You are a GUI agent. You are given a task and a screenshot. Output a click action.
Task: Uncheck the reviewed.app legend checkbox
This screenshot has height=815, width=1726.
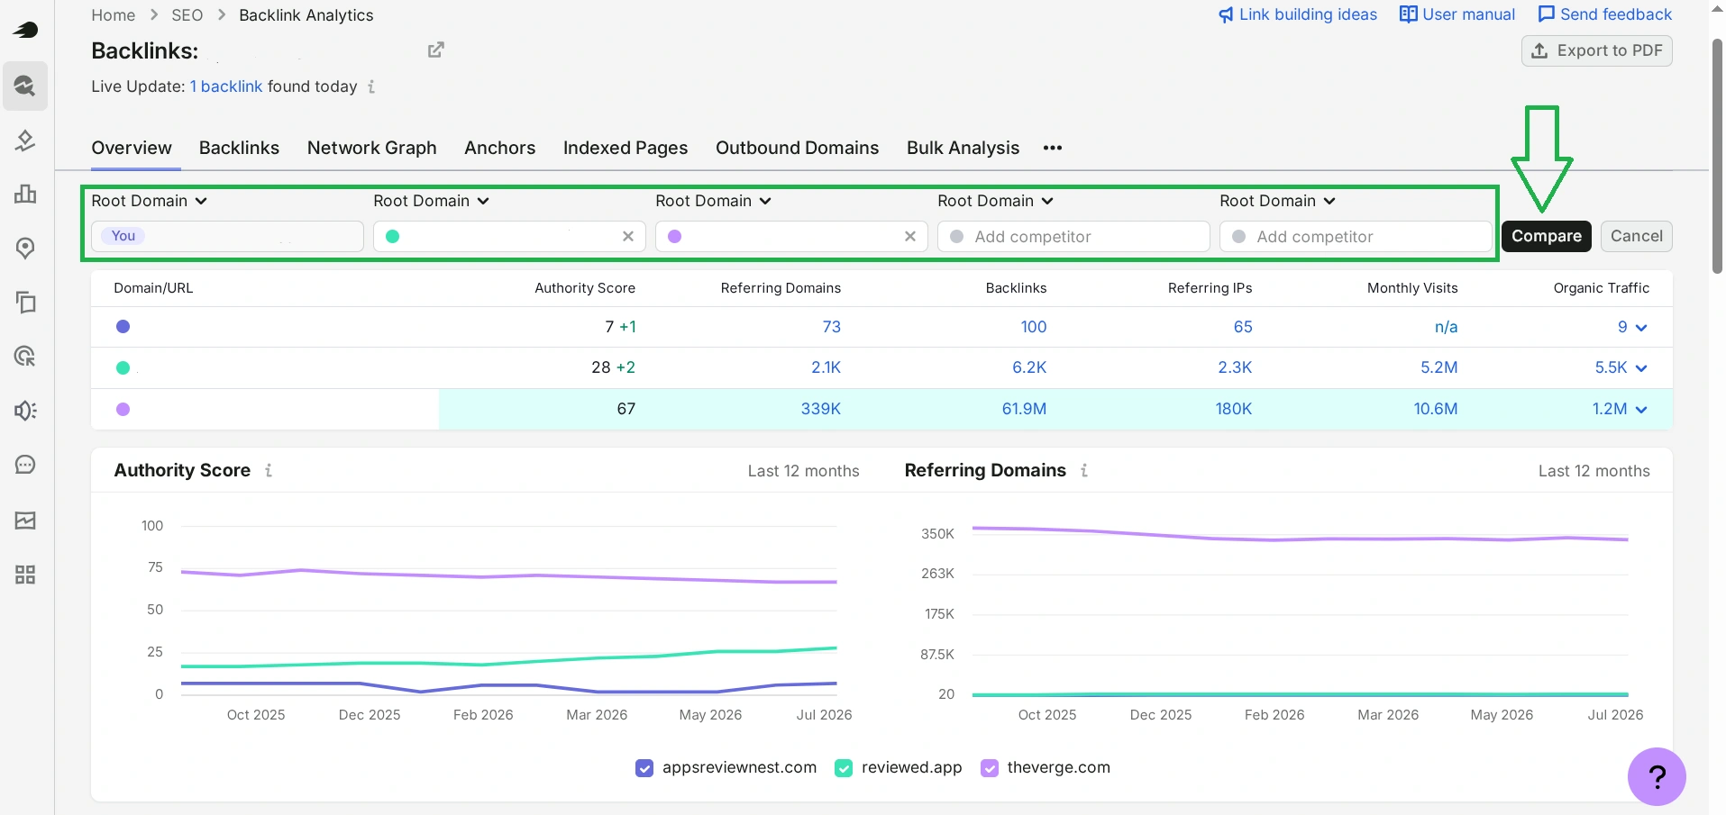point(844,768)
